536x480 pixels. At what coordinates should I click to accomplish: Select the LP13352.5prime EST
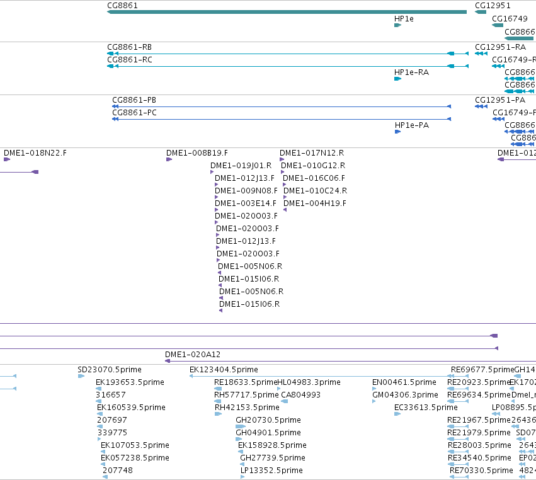(x=242, y=477)
